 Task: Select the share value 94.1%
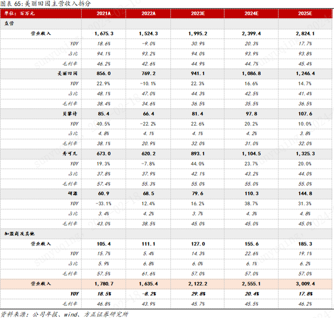[104, 53]
